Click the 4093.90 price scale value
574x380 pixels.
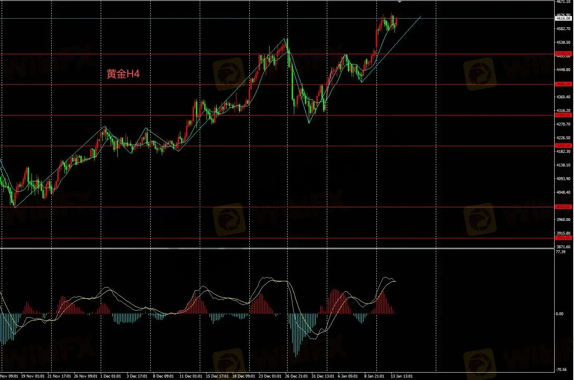[x=563, y=179]
